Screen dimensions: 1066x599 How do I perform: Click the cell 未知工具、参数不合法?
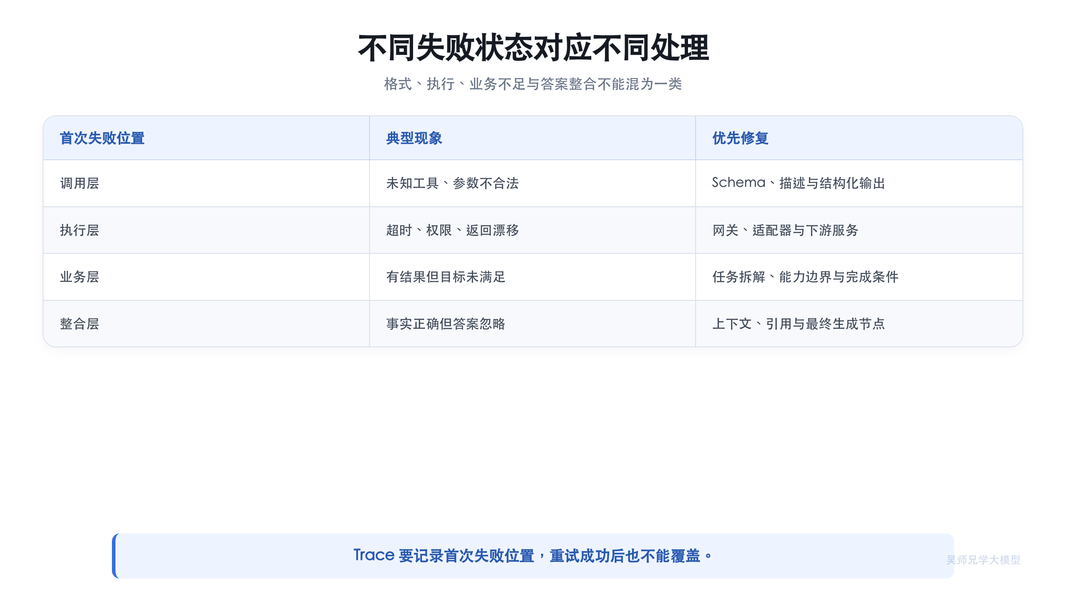[x=532, y=183]
